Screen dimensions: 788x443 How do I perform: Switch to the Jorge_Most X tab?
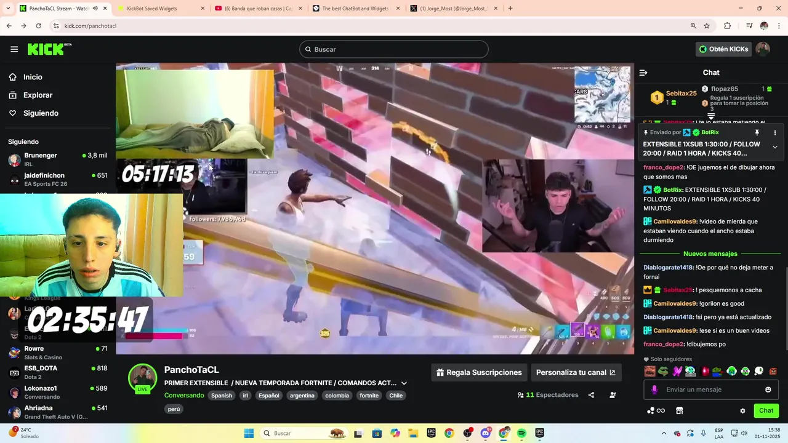pyautogui.click(x=454, y=9)
